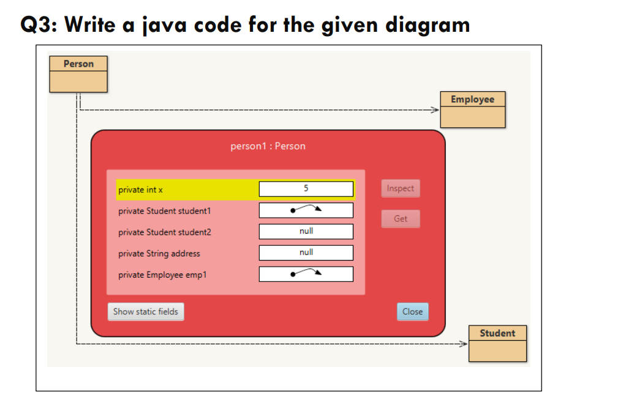Select the person1 : Person object inspector title
This screenshot has width=626, height=419.
(x=267, y=146)
